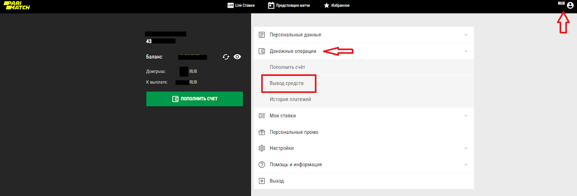The width and height of the screenshot is (577, 196).
Task: Click Выход to log out
Action: [277, 181]
